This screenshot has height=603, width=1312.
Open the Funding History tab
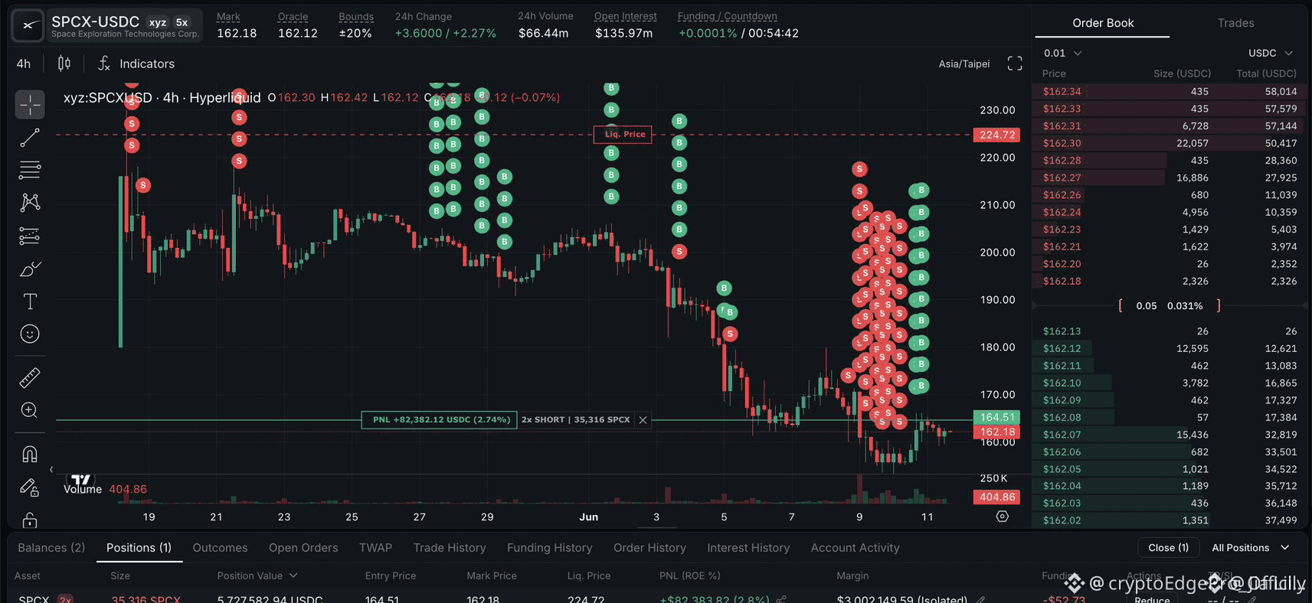(550, 548)
